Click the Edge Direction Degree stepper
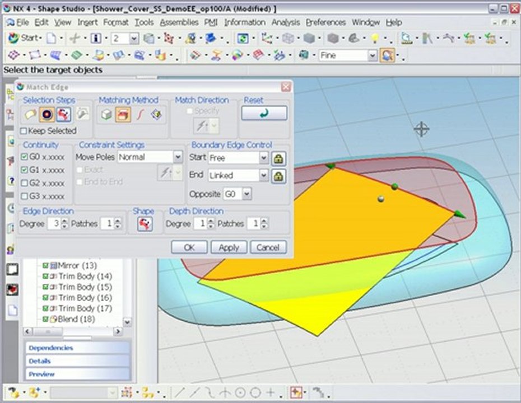The height and width of the screenshot is (403, 521). click(x=65, y=223)
